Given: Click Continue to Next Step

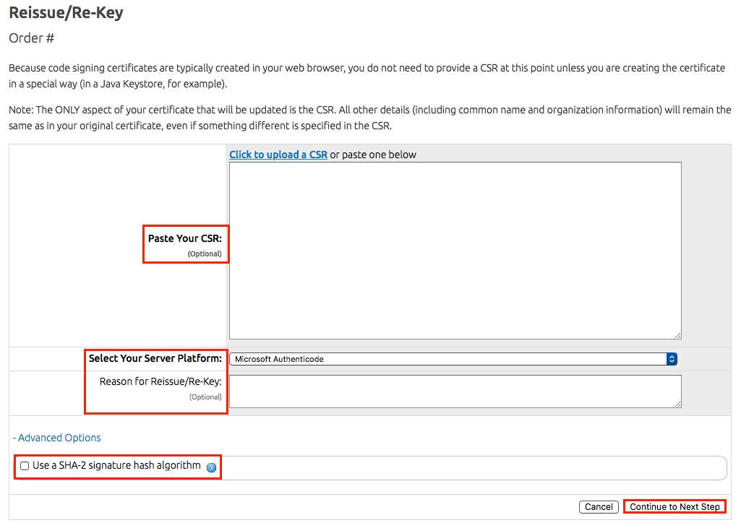Looking at the screenshot, I should pyautogui.click(x=674, y=507).
